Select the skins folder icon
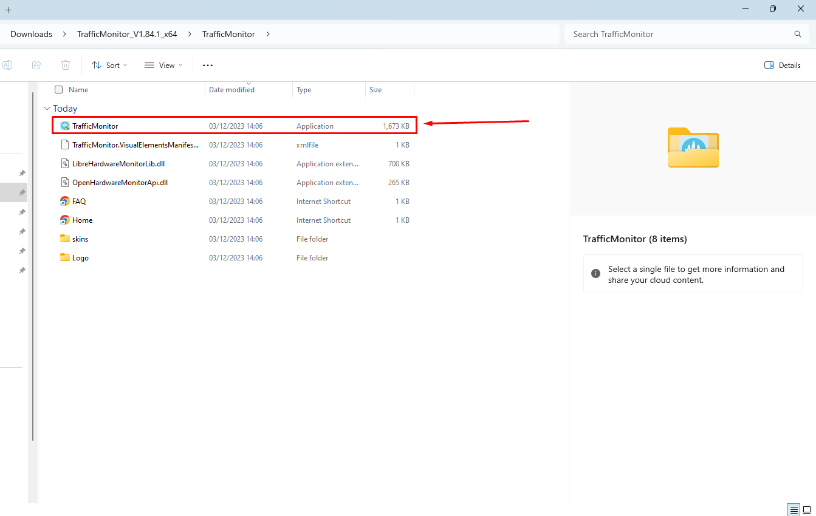The height and width of the screenshot is (516, 816). coord(65,239)
